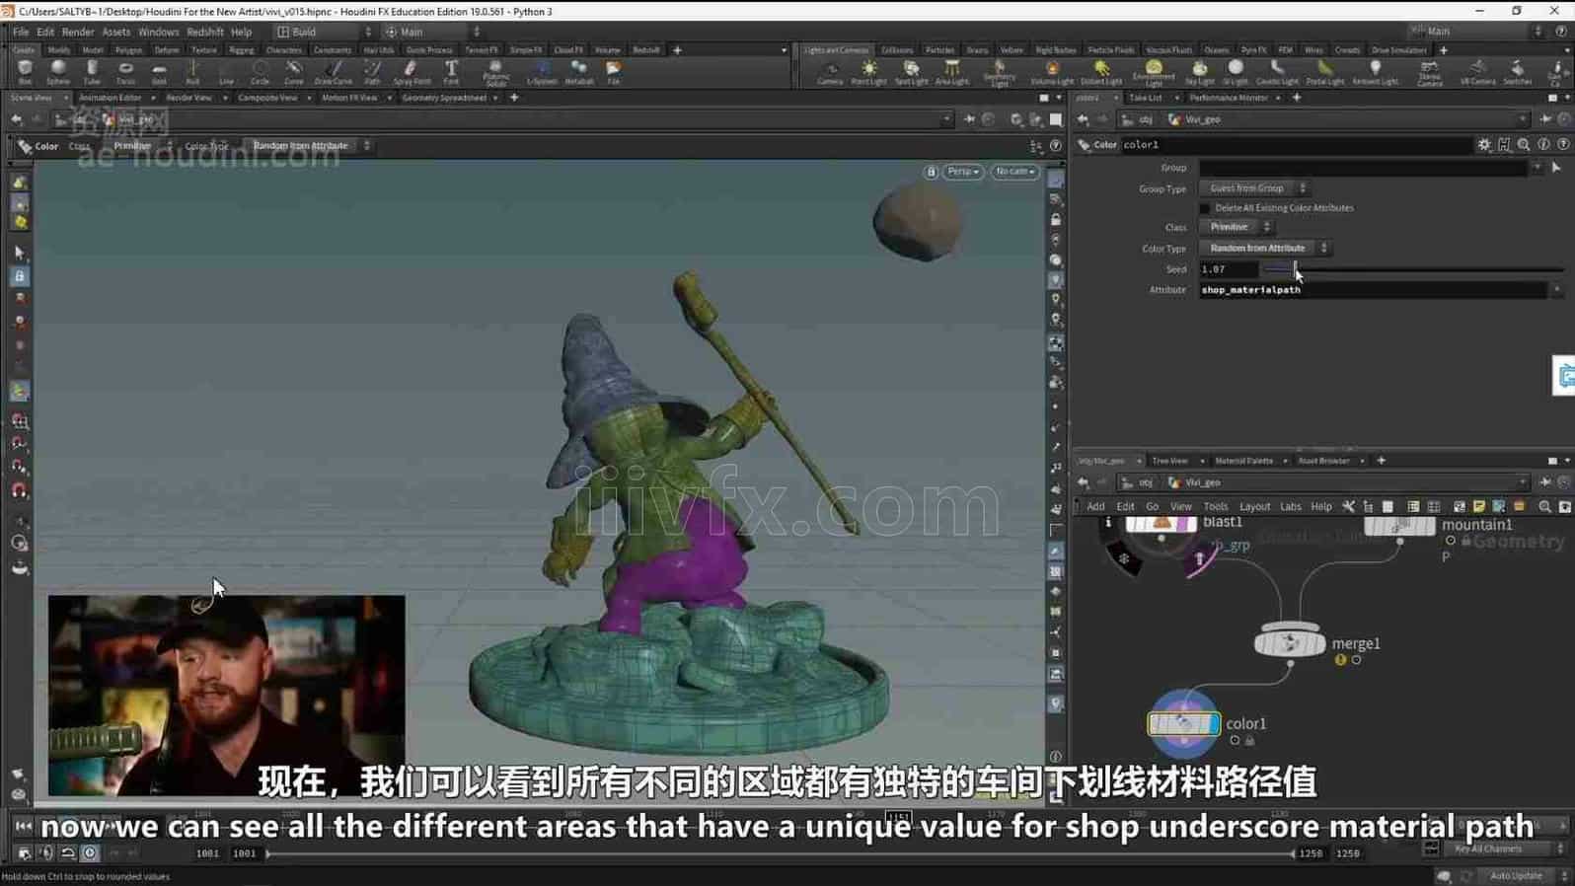The image size is (1575, 886).
Task: Click the Attribute shop_materialpath field
Action: click(1373, 290)
